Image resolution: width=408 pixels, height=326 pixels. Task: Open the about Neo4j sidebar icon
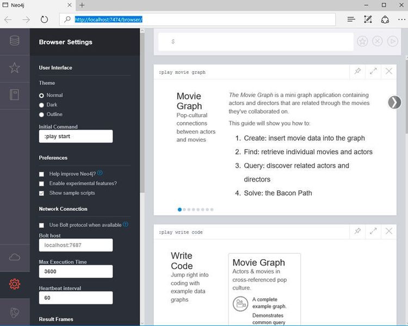coord(15,312)
